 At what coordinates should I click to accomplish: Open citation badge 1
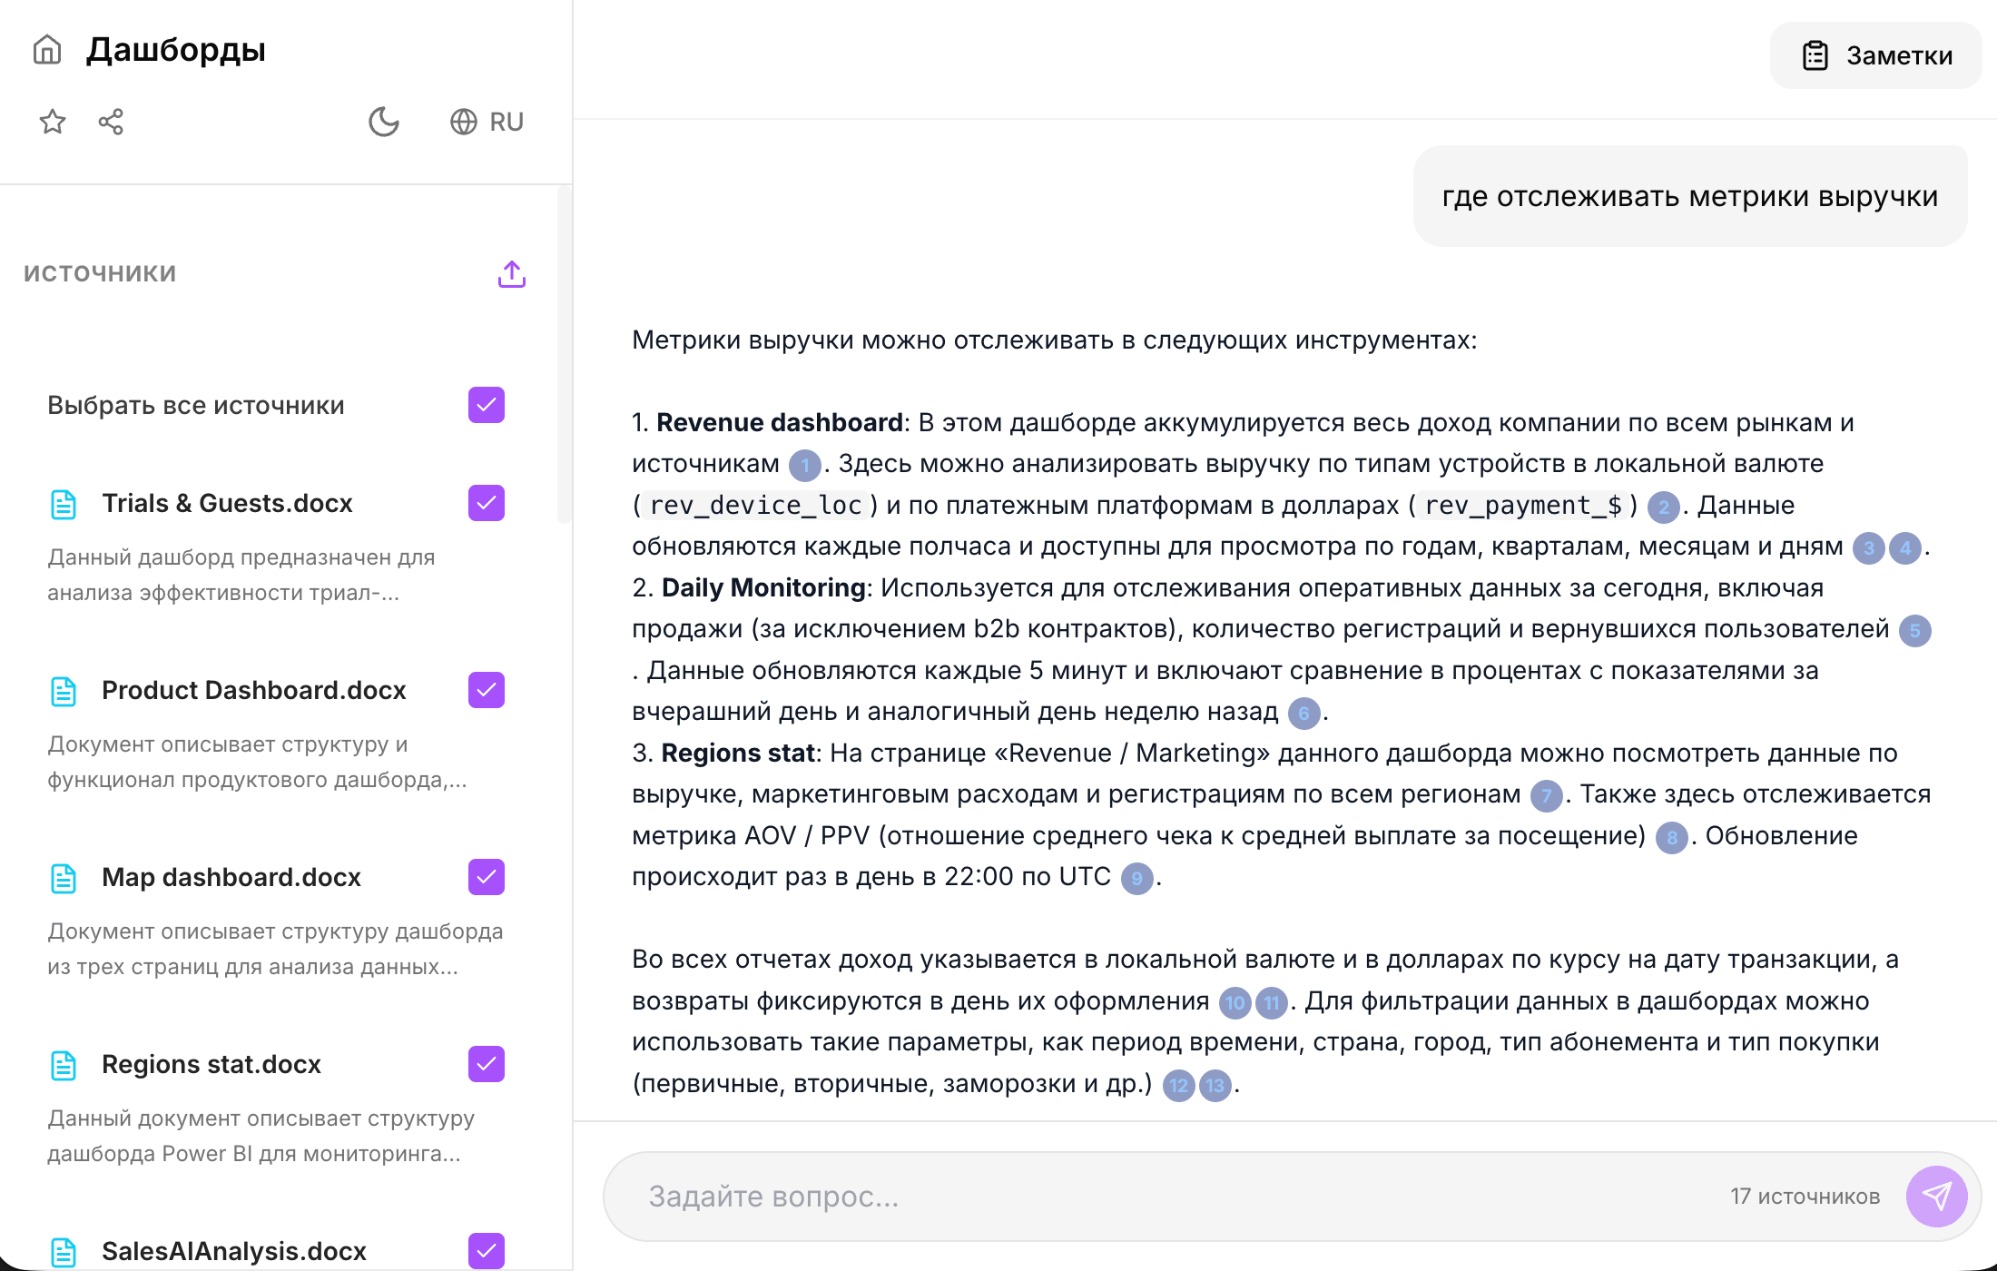[804, 466]
